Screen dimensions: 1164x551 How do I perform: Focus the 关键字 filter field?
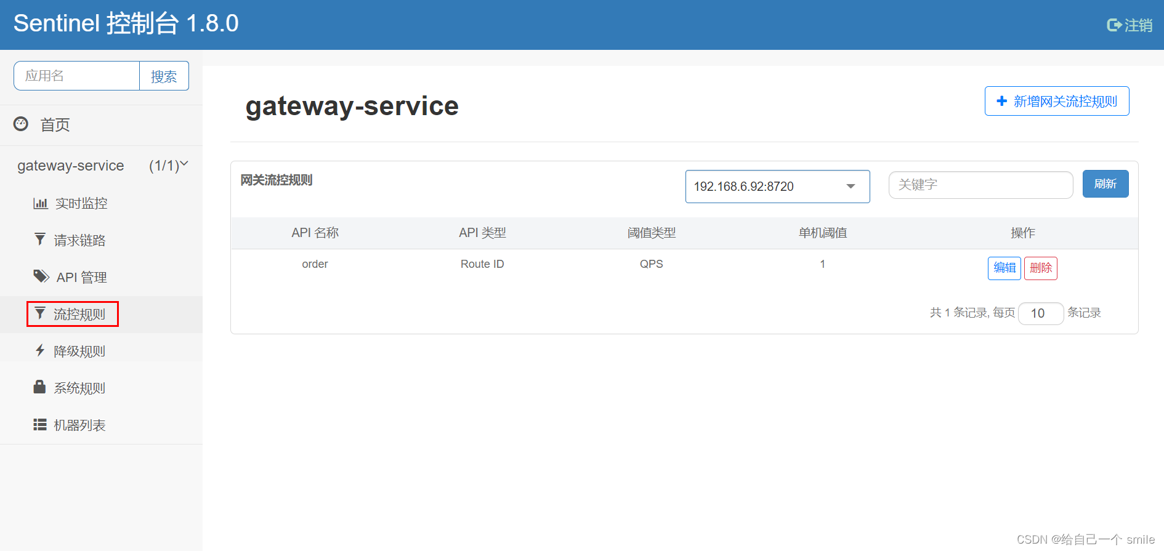point(980,185)
